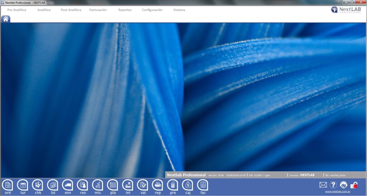This screenshot has height=196, width=367.
Task: Open the Pre Analítica menu
Action: coord(17,10)
